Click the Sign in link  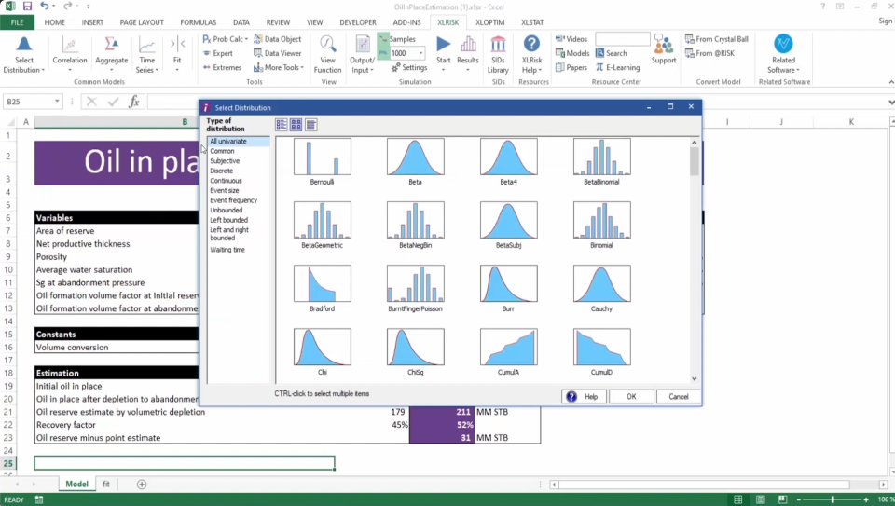tap(886, 21)
